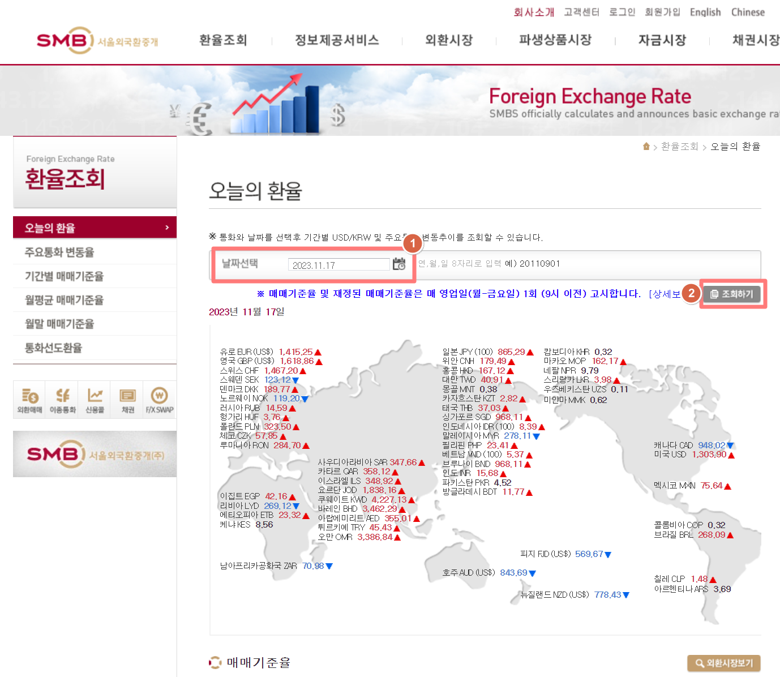780x677 pixels.
Task: Click the 미국 USD rate 1,303.90
Action: 709,455
